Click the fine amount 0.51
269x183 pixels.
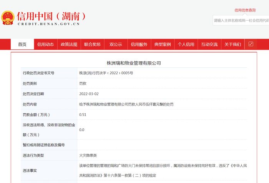tap(83, 114)
